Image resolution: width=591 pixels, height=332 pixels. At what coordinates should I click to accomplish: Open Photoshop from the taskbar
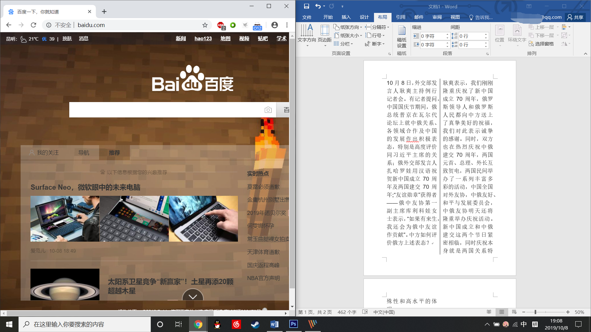[x=293, y=324]
